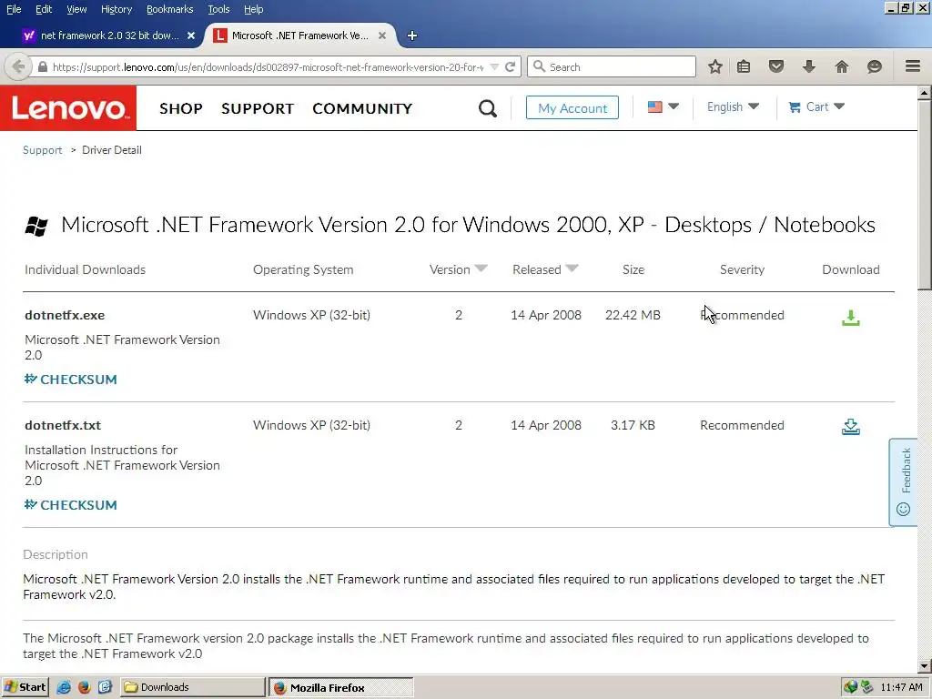The height and width of the screenshot is (699, 932).
Task: Click the dotnetfx.exe file name
Action: pos(65,315)
